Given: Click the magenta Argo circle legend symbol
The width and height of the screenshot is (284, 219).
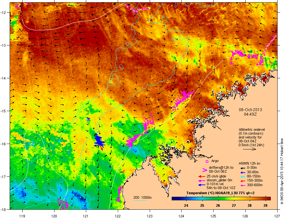Looking at the screenshot, I should [207, 161].
